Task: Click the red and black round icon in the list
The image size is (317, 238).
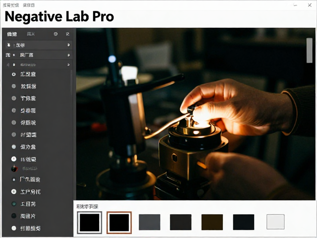Action: click(x=14, y=169)
